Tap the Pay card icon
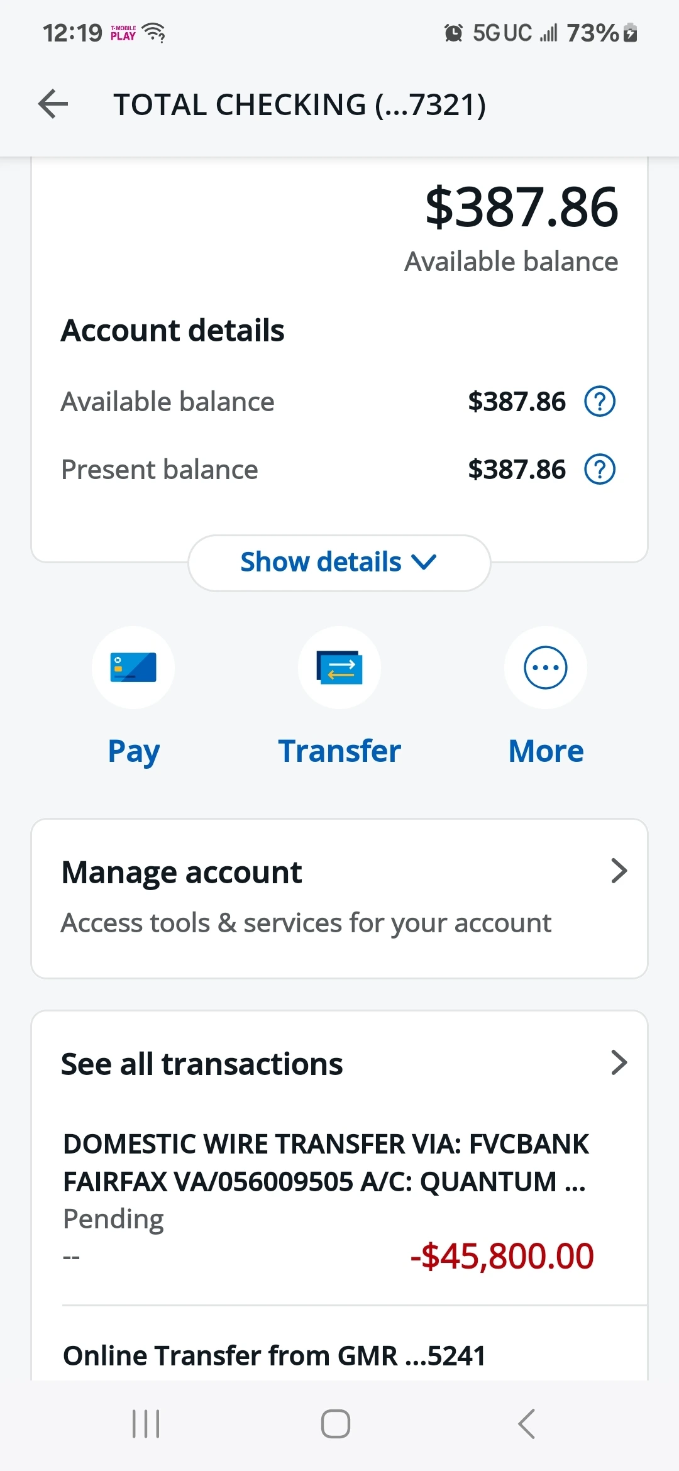Viewport: 679px width, 1471px height. coord(133,668)
